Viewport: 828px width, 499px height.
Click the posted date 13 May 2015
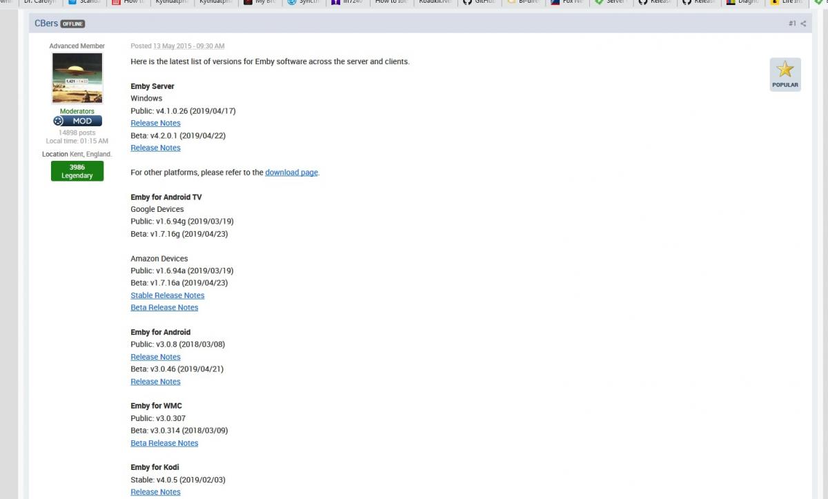coord(188,46)
